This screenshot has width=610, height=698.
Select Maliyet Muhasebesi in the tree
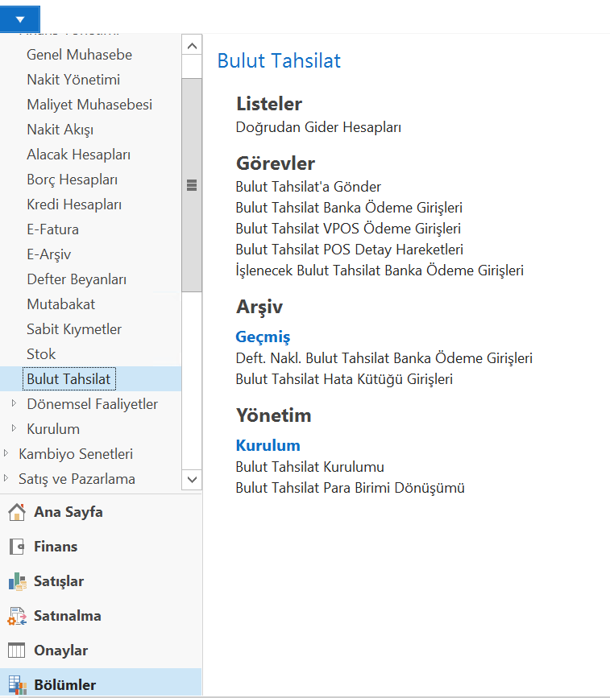click(89, 105)
